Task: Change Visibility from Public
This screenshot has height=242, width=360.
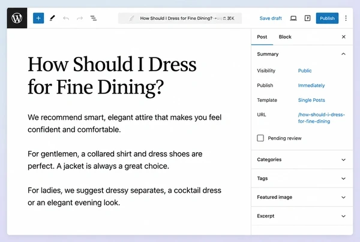Action: 305,71
